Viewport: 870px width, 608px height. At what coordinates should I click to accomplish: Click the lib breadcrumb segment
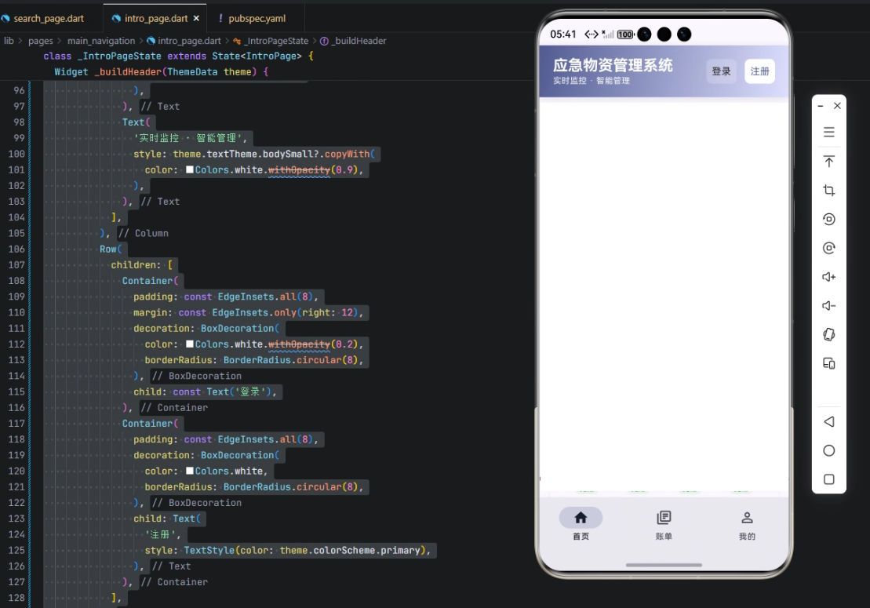point(9,41)
